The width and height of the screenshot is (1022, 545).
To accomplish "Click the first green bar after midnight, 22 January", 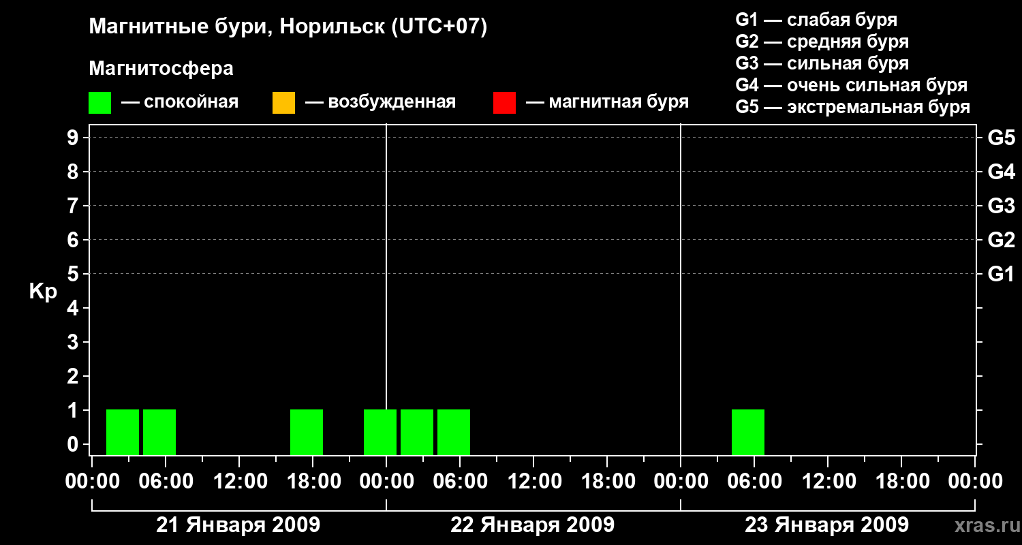I will [x=417, y=432].
